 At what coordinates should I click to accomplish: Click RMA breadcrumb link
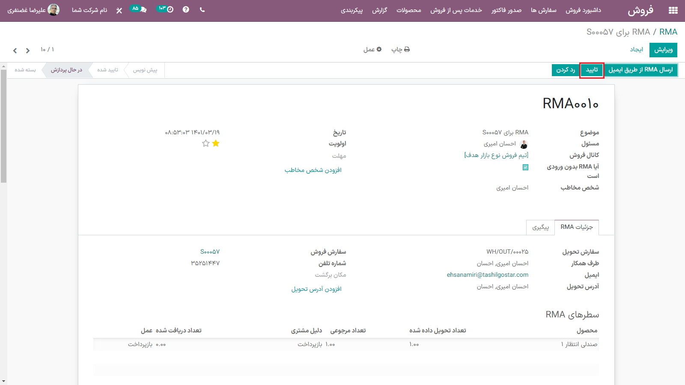point(668,32)
